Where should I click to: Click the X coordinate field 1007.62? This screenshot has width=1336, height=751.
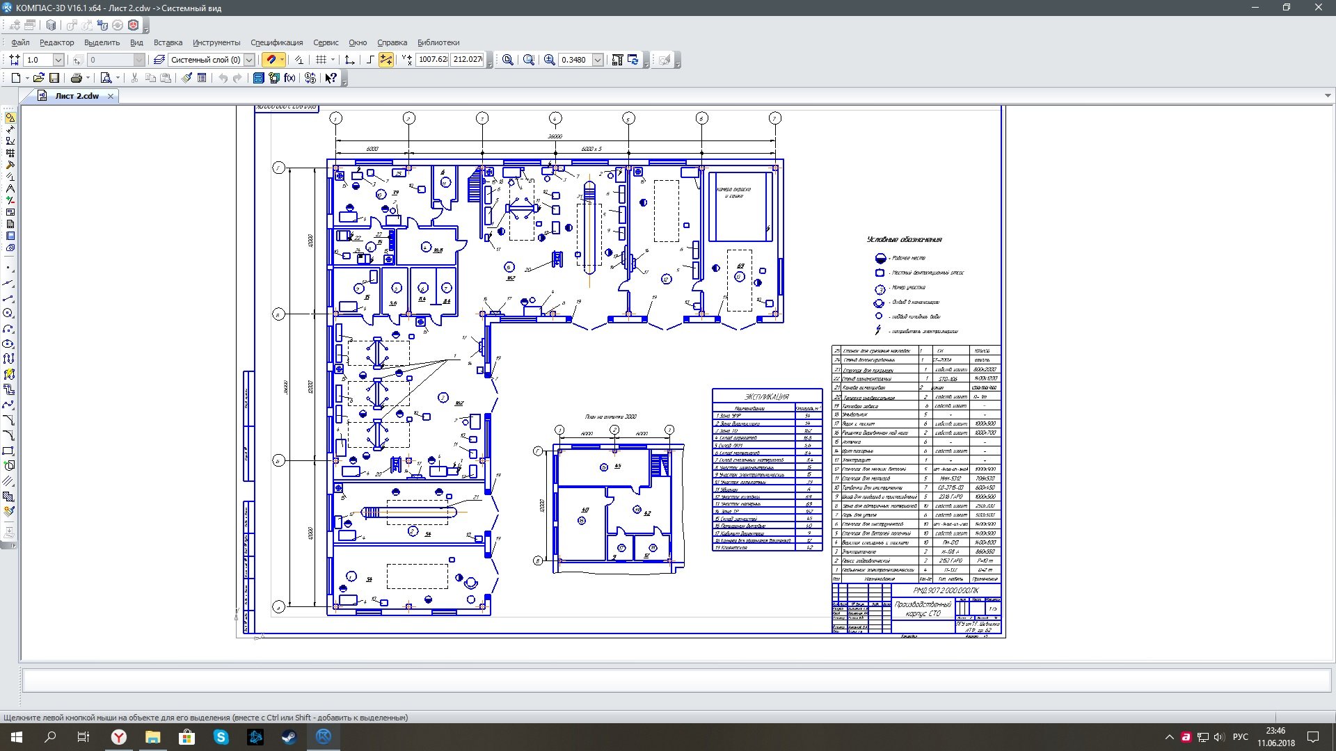[x=432, y=60]
